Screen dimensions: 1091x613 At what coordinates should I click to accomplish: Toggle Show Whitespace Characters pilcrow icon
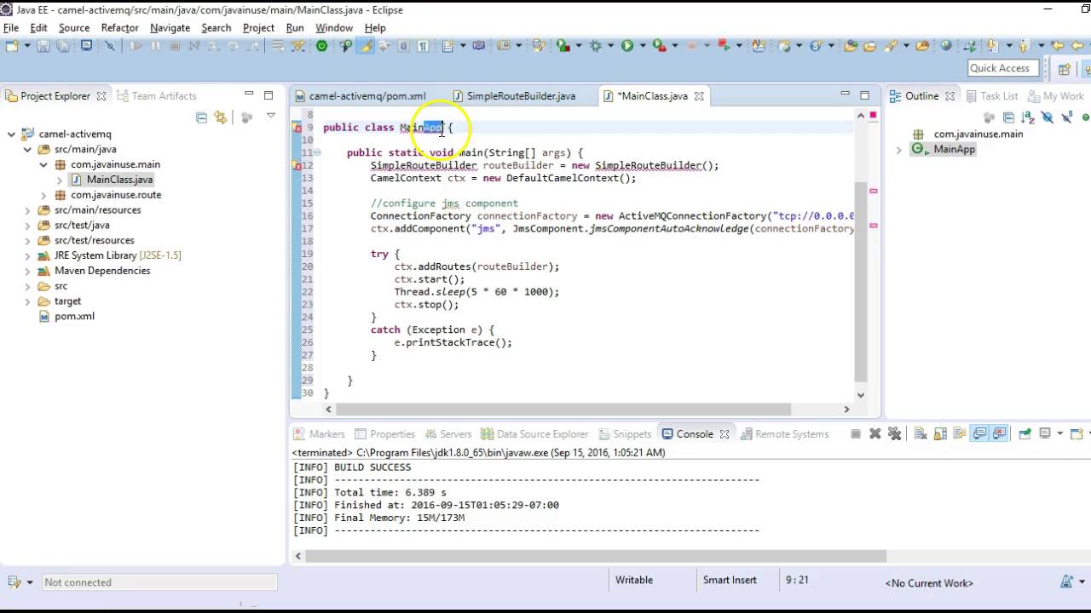point(423,46)
